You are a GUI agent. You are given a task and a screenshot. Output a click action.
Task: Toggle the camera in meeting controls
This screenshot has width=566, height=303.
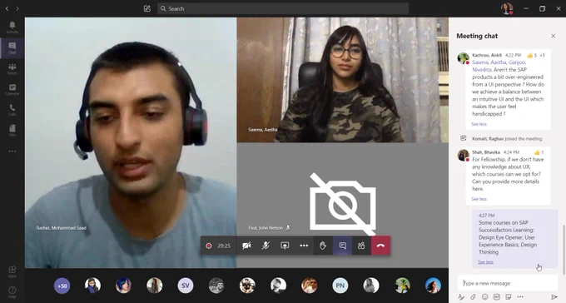pos(246,246)
